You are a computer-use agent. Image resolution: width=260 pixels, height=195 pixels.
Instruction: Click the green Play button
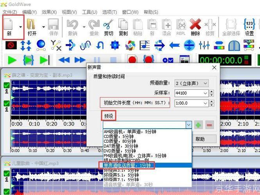click(12, 60)
